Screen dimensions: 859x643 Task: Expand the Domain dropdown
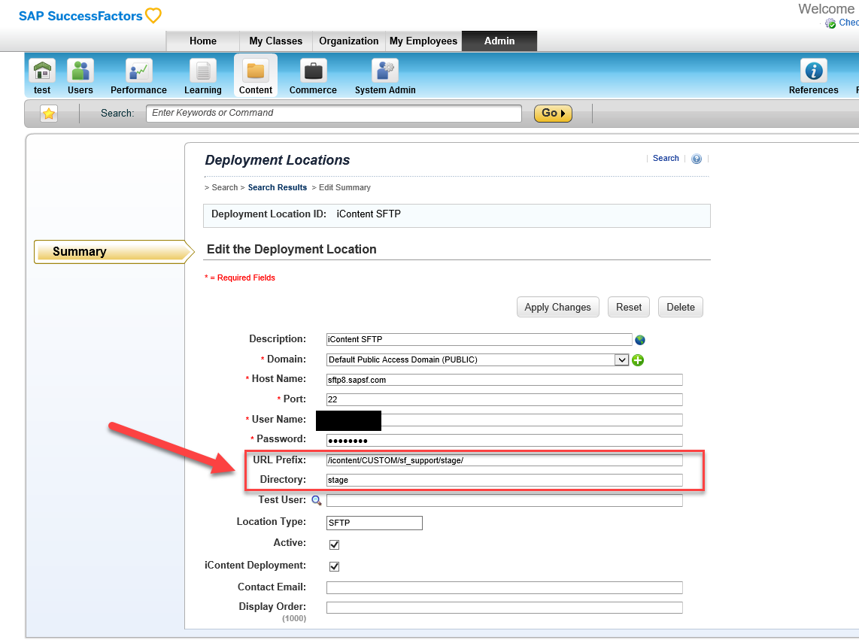coord(621,359)
